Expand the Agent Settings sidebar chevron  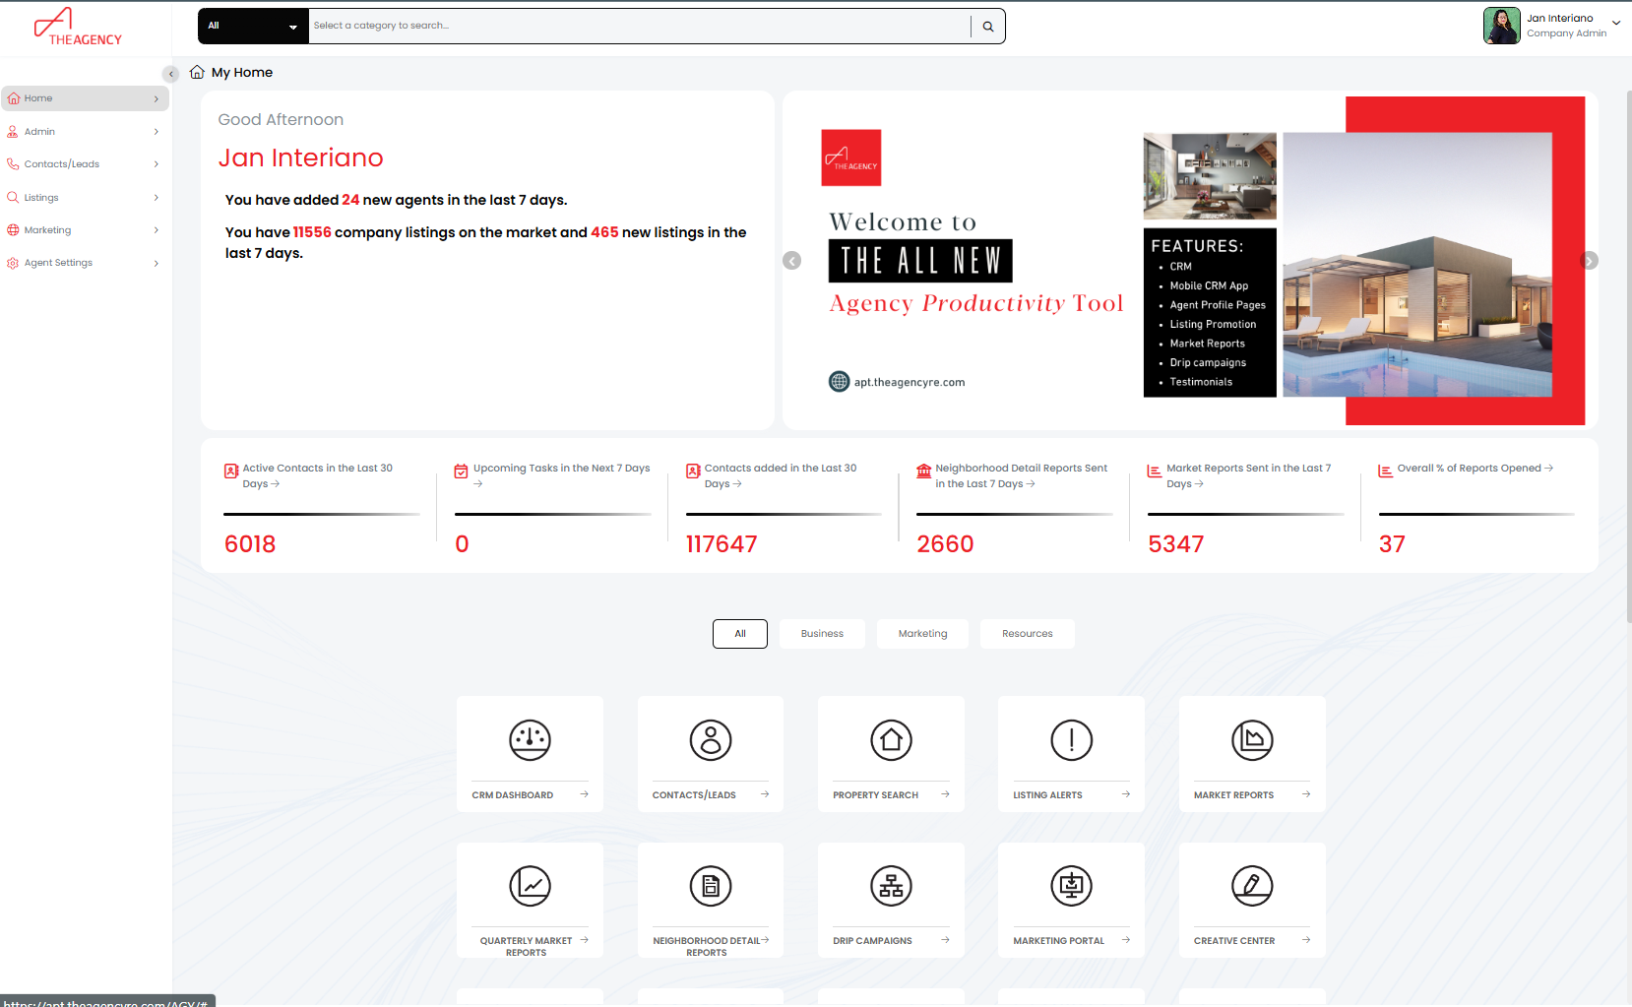click(x=157, y=263)
